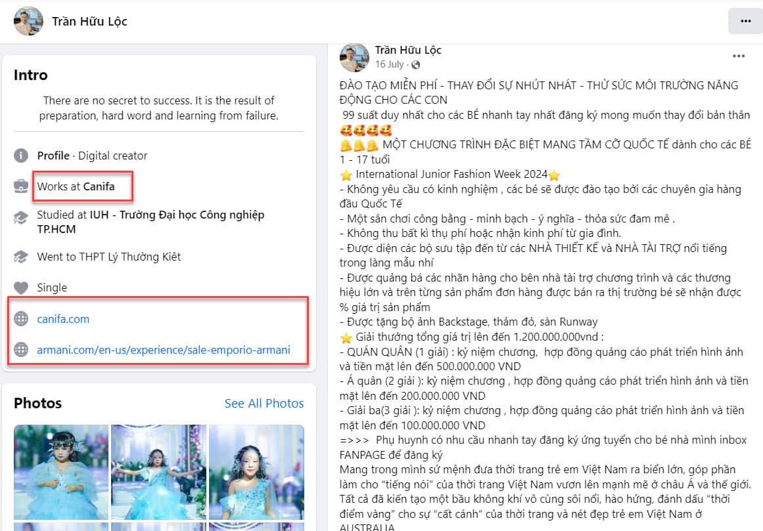The width and height of the screenshot is (763, 531).
Task: Open the Canifa workplace link
Action: coord(99,186)
